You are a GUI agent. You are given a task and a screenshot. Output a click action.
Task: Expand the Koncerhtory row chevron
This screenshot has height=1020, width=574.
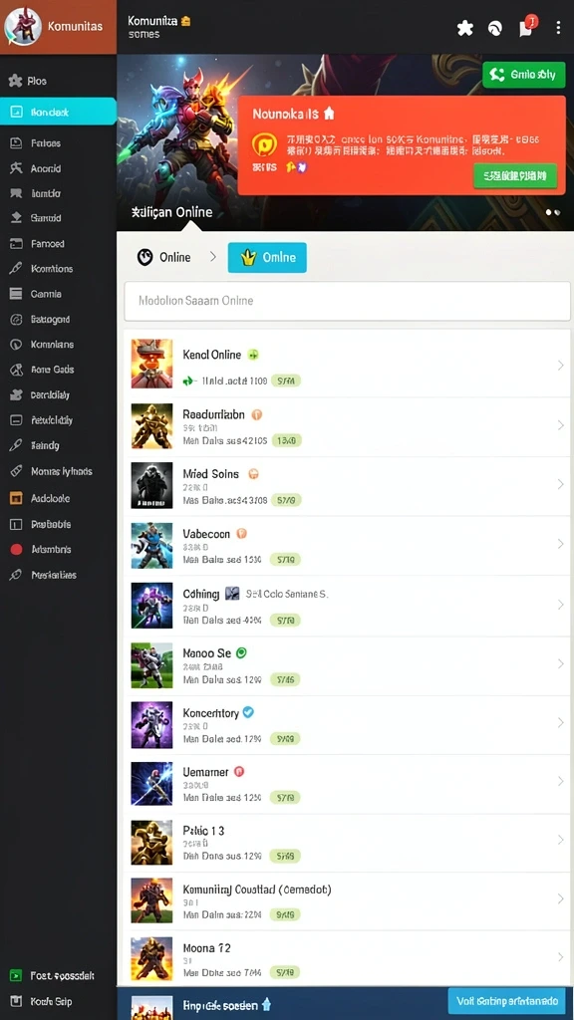click(560, 723)
